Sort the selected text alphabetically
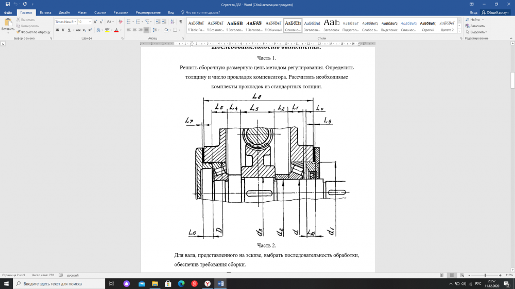Viewport: 515px width, 289px height. (x=173, y=22)
